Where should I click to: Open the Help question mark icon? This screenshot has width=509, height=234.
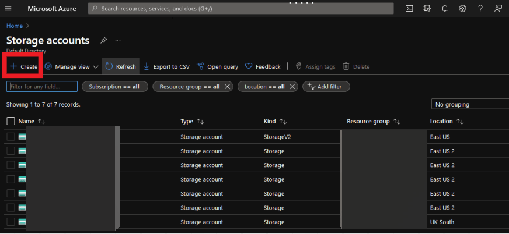(x=480, y=9)
